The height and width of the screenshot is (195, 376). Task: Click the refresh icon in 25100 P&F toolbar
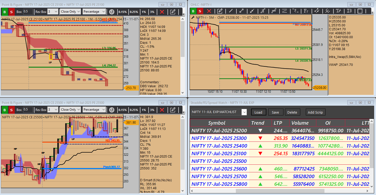click(112, 12)
